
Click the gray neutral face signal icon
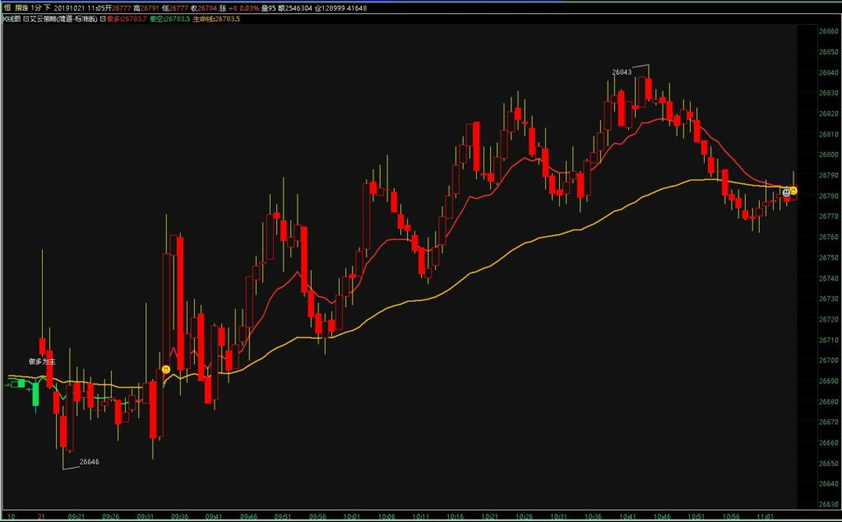pos(785,192)
